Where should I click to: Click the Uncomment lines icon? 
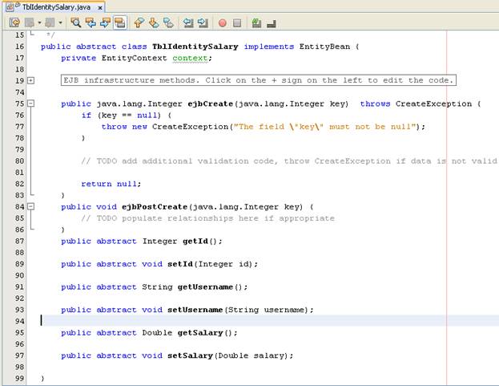click(272, 23)
